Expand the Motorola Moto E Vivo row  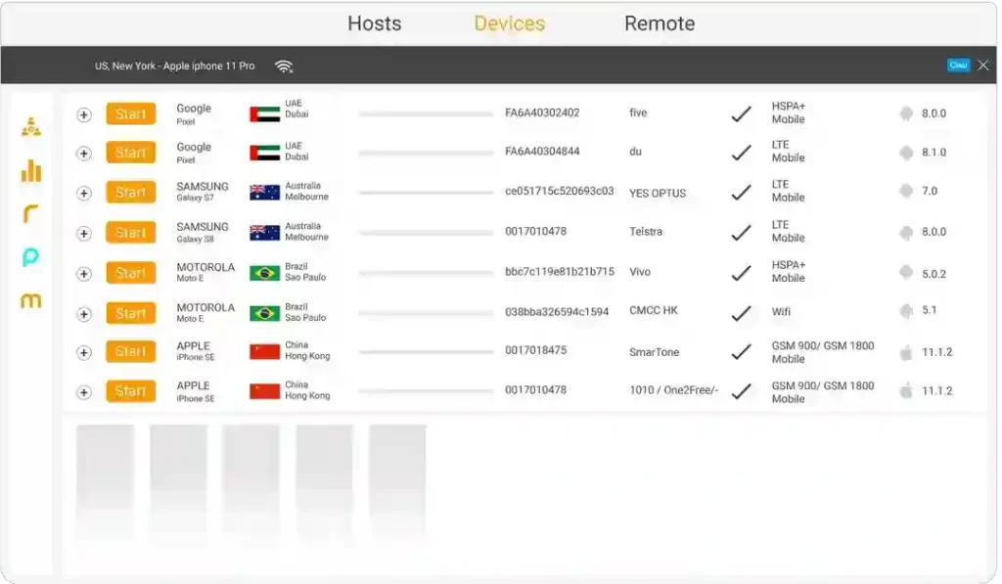pyautogui.click(x=84, y=274)
